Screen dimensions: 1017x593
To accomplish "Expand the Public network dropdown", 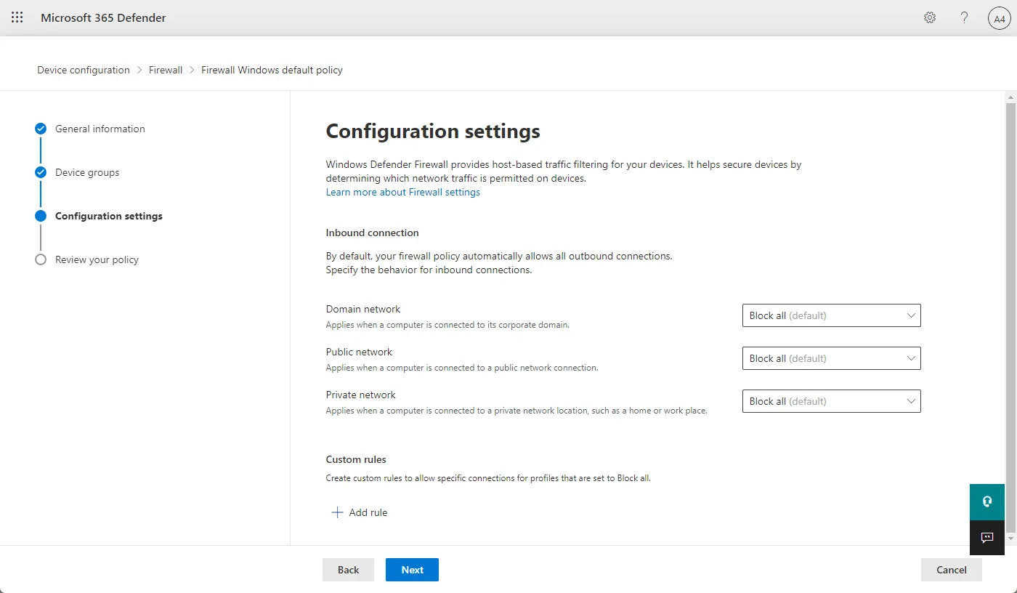I will [831, 358].
